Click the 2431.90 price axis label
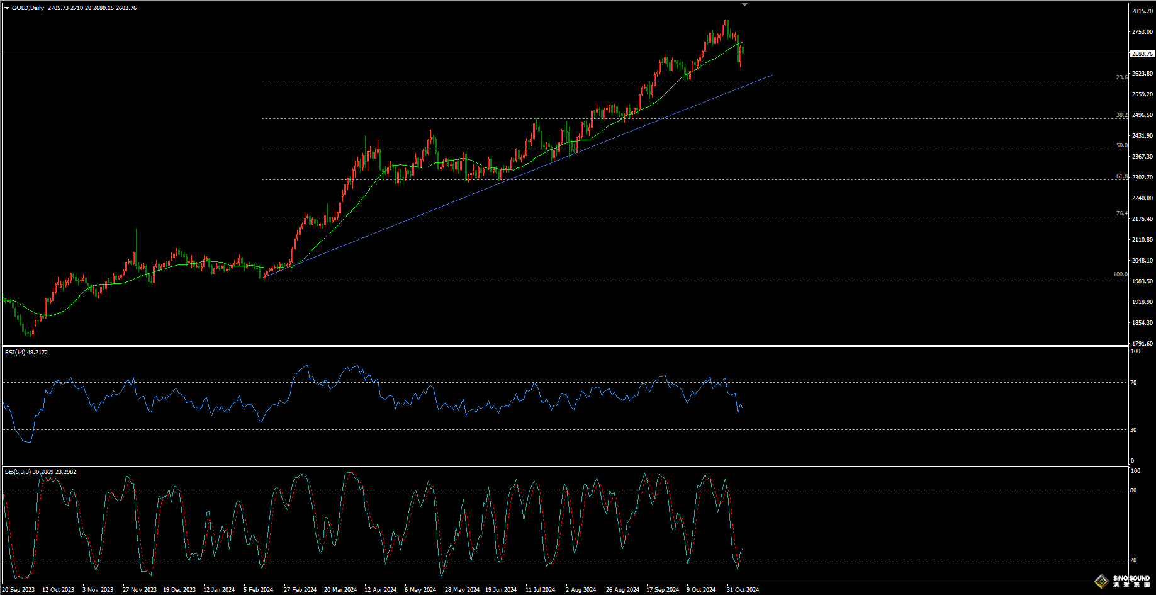The image size is (1156, 595). click(1142, 136)
